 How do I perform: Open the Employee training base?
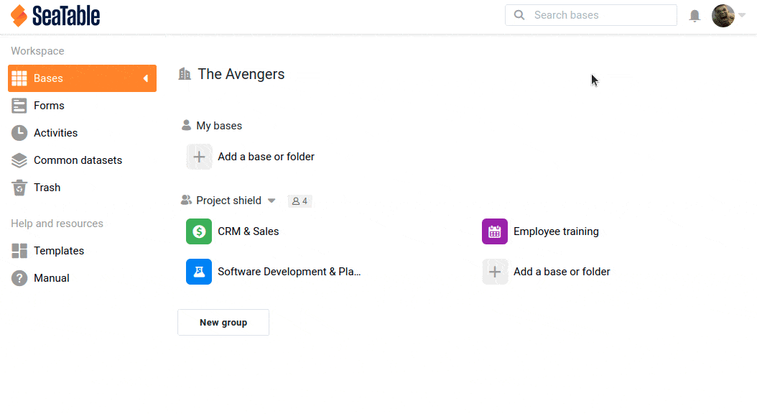[556, 231]
